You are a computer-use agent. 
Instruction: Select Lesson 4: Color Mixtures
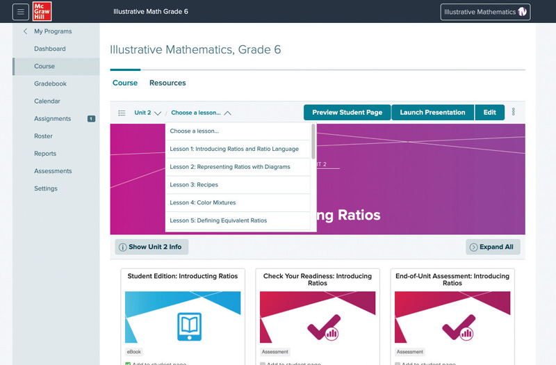coord(238,202)
